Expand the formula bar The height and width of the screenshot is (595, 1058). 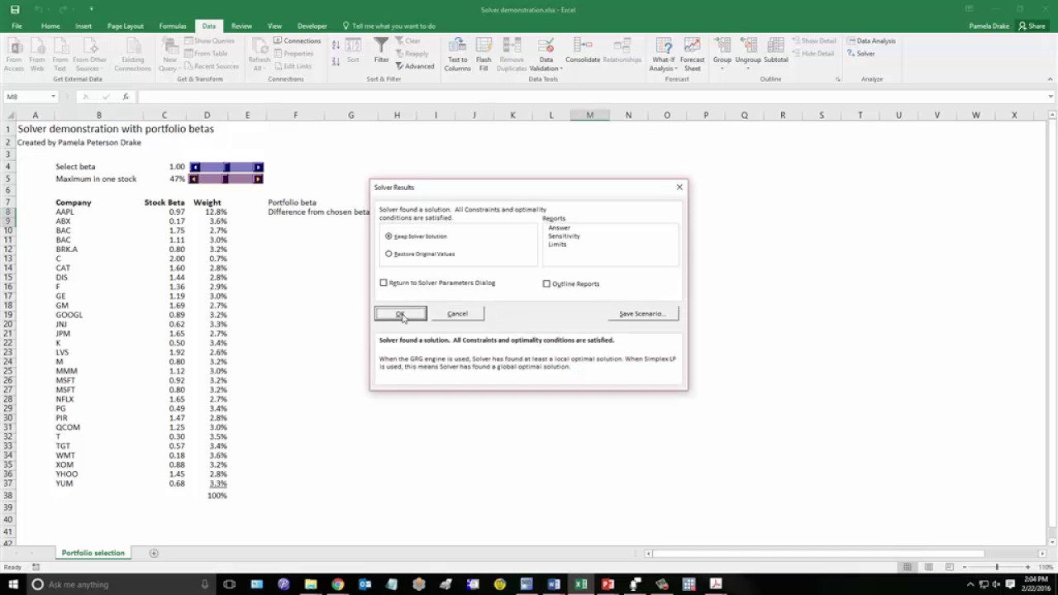click(x=1051, y=97)
